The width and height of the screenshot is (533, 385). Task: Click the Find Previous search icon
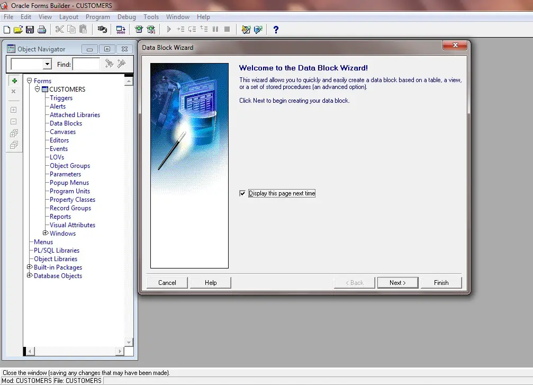tap(121, 64)
